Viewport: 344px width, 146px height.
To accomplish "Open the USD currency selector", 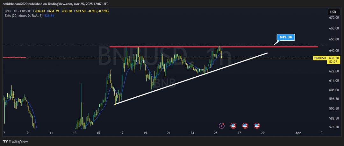I will coord(334,12).
